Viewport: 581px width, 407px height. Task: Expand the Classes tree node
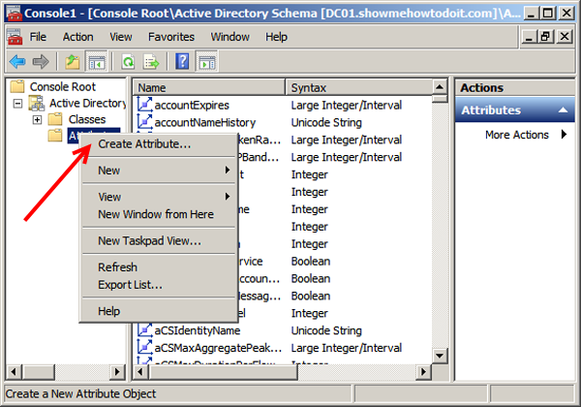coord(37,119)
